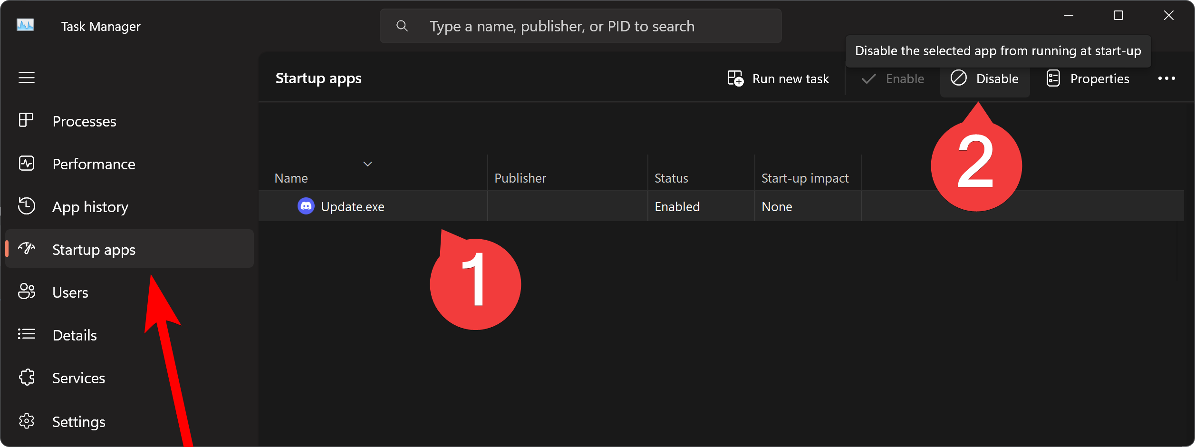Image resolution: width=1195 pixels, height=447 pixels.
Task: Collapse the Name column sort chevron
Action: (x=367, y=164)
